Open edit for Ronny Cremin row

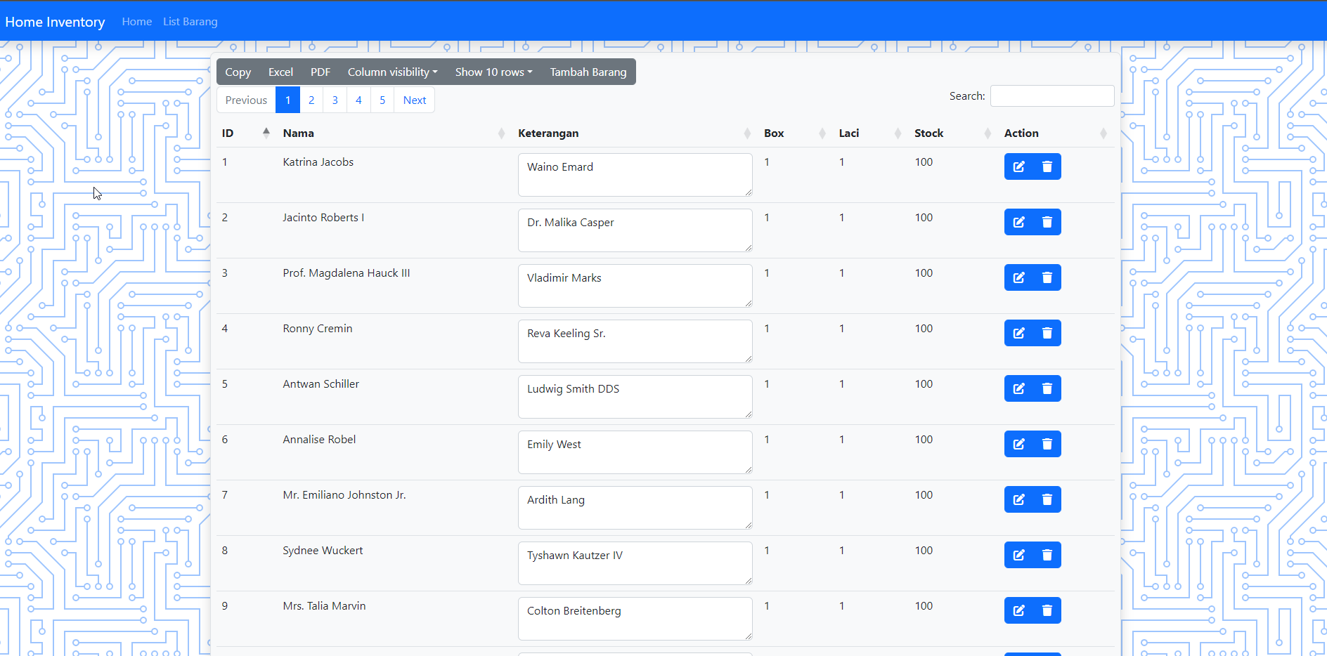tap(1018, 333)
